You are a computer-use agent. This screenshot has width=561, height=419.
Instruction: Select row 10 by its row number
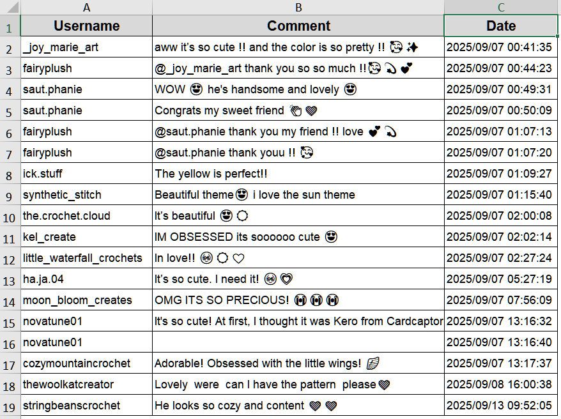(10, 216)
